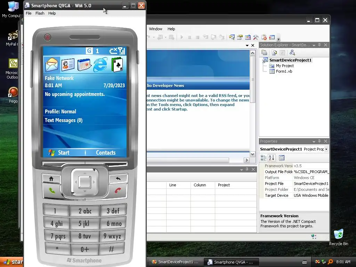The width and height of the screenshot is (356, 267).
Task: Open Messaging envelope icon on phone screen
Action: (x=52, y=65)
